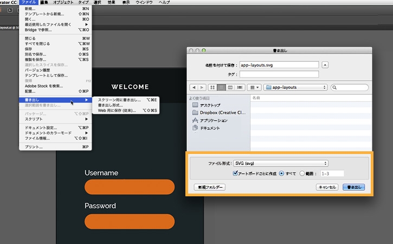
Task: Toggle アートボードごとに作成 checkbox
Action: [235, 173]
